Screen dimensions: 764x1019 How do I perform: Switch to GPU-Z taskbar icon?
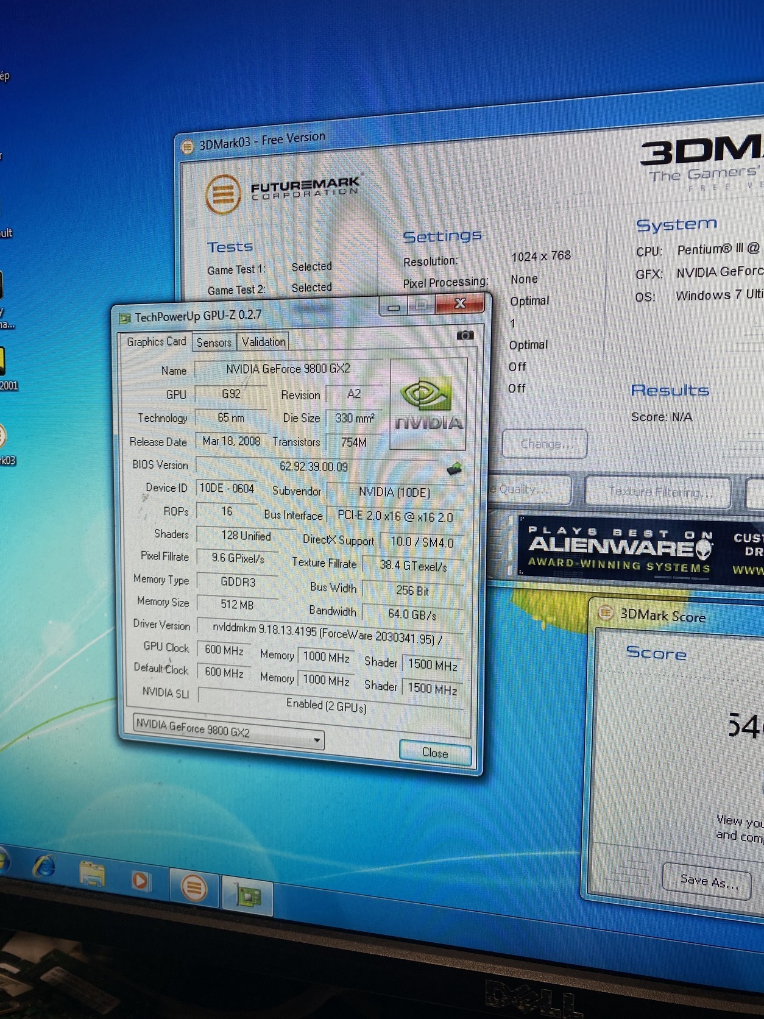[x=247, y=895]
